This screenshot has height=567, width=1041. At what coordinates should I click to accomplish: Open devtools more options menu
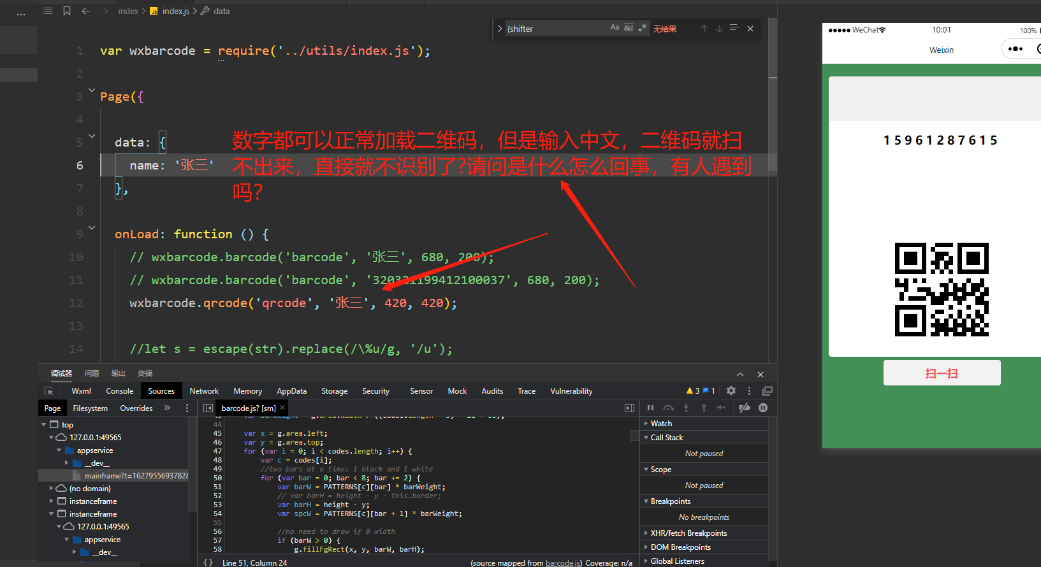point(749,391)
